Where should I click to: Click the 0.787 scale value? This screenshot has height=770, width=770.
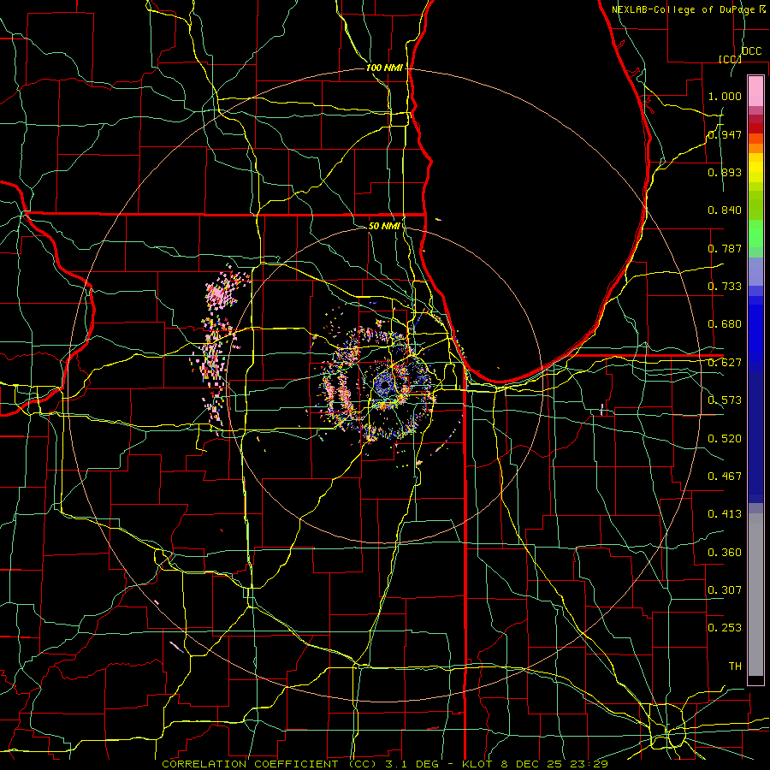(725, 248)
